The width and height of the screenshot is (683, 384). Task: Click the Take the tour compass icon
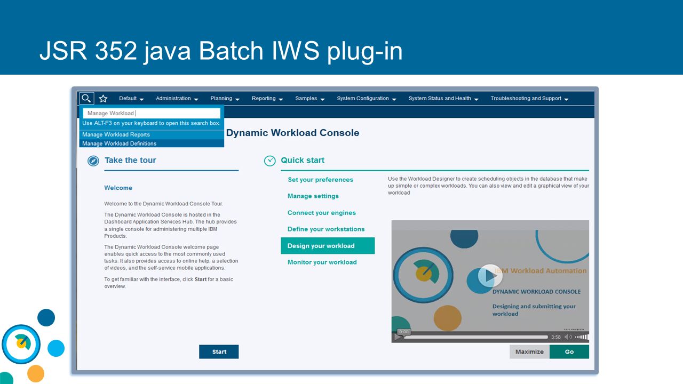pos(93,161)
